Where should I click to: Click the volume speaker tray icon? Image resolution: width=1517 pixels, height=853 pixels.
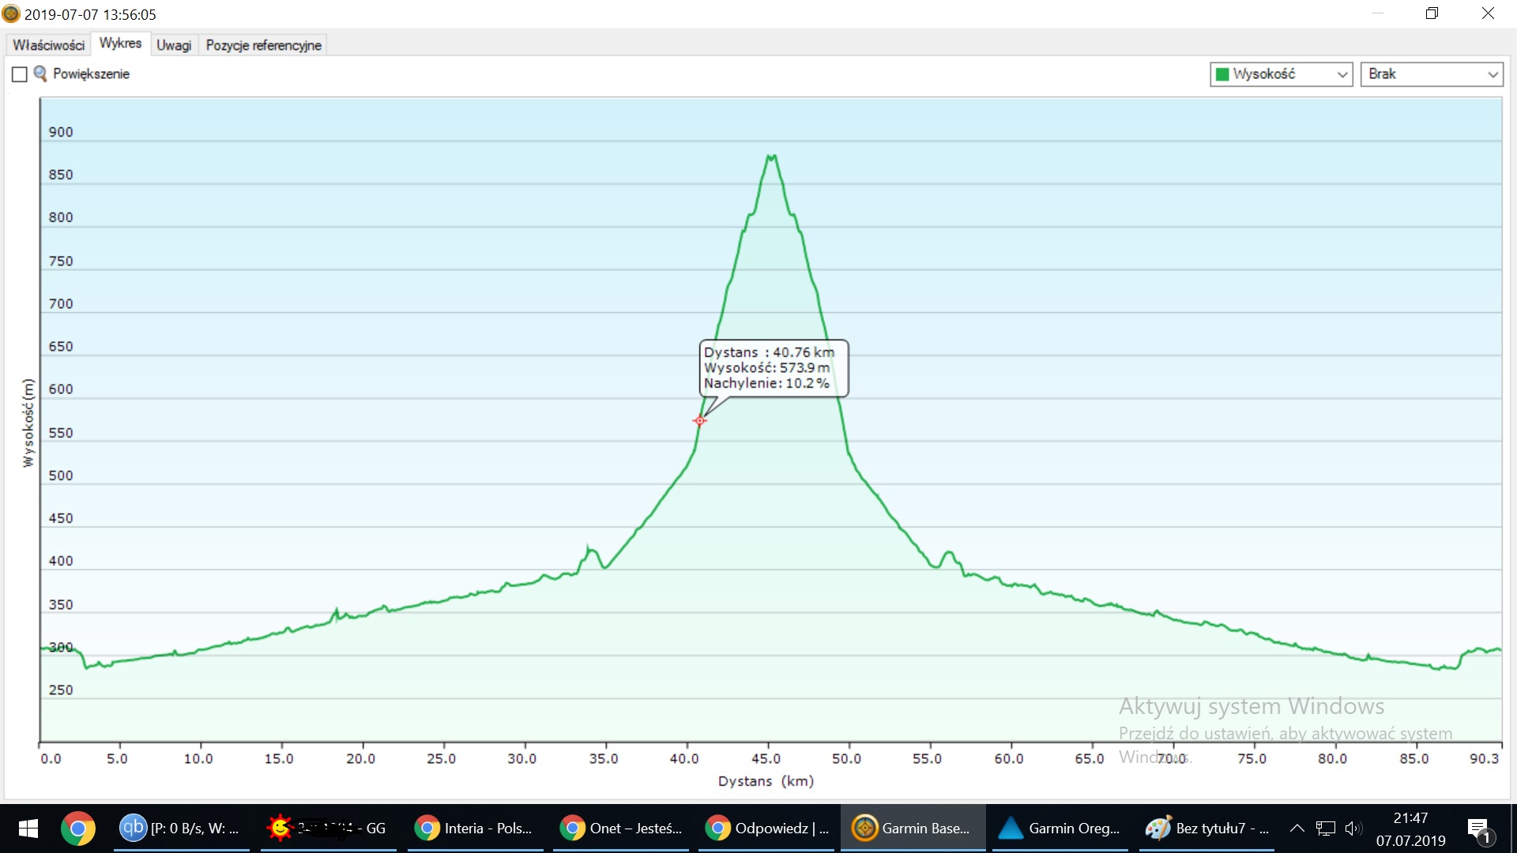pos(1353,828)
